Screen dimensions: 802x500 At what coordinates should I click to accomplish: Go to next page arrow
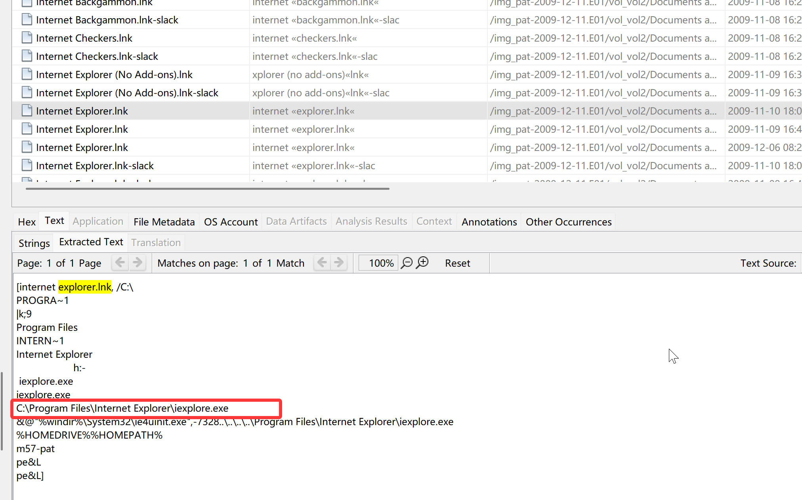pyautogui.click(x=137, y=263)
